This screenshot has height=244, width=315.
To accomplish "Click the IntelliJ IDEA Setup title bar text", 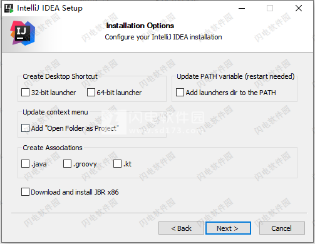I will click(49, 8).
